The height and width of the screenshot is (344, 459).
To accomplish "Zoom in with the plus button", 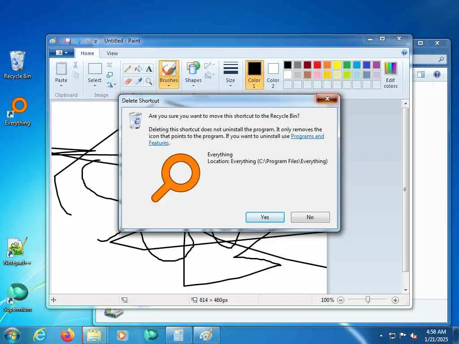I will (x=395, y=300).
